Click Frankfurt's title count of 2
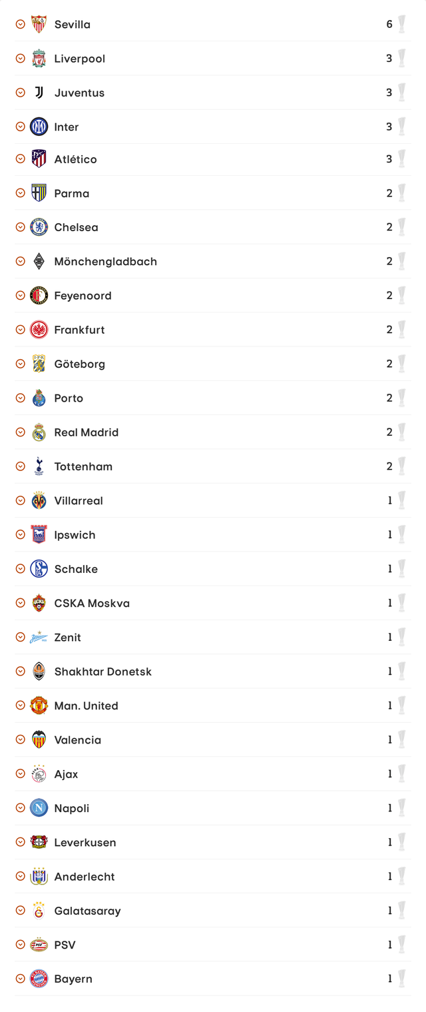Image resolution: width=426 pixels, height=1012 pixels. [x=389, y=330]
